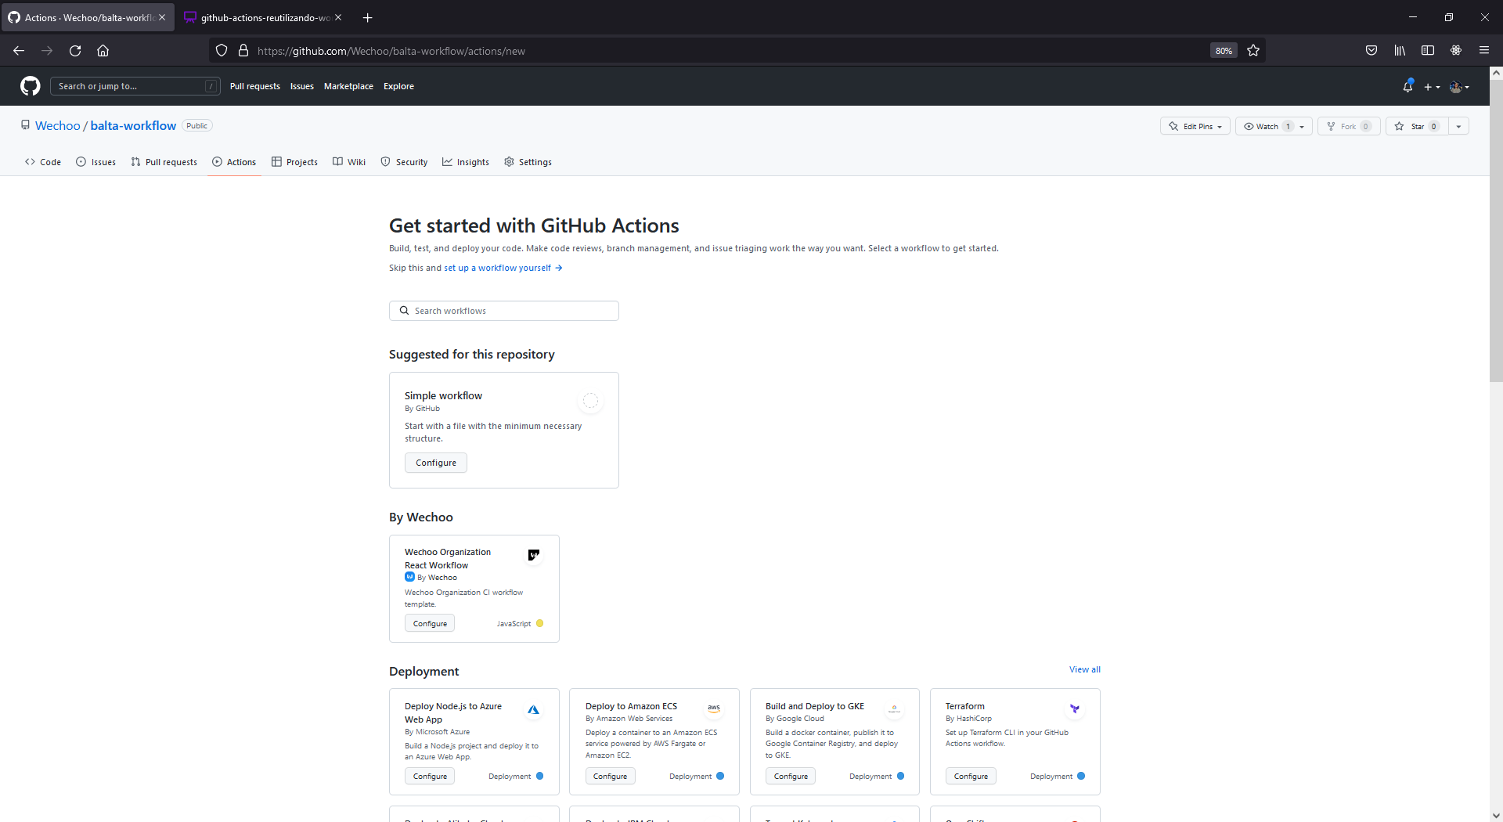Open the plus create-new menu
This screenshot has width=1503, height=822.
[x=1432, y=87]
